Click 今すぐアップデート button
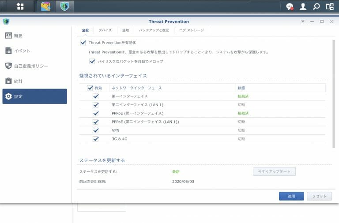 point(274,171)
